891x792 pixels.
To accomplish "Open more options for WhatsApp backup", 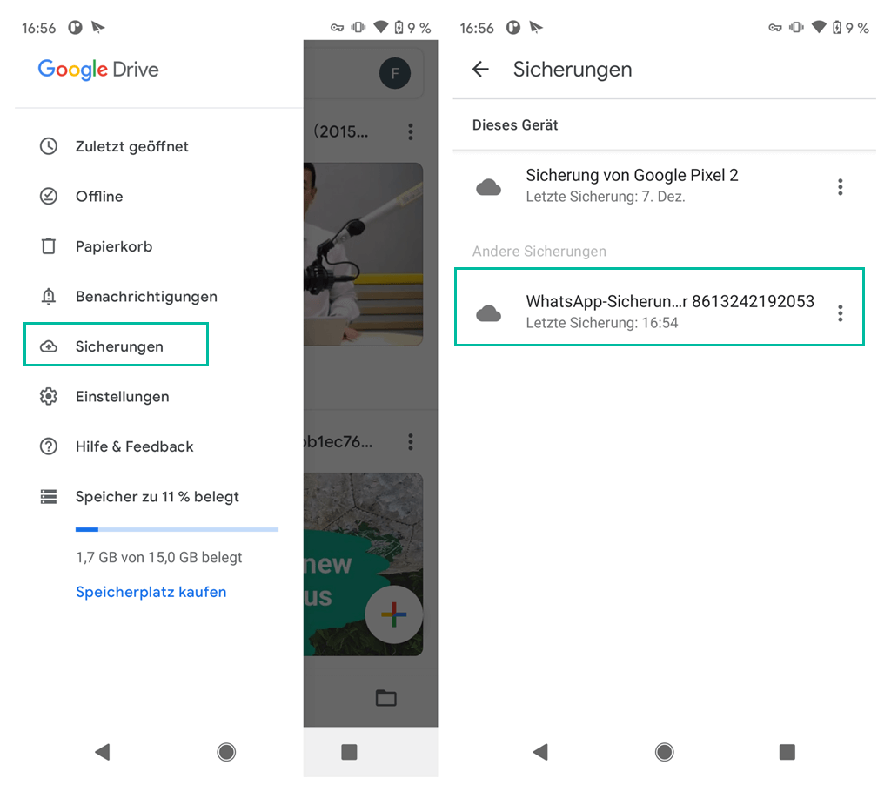I will [x=840, y=313].
